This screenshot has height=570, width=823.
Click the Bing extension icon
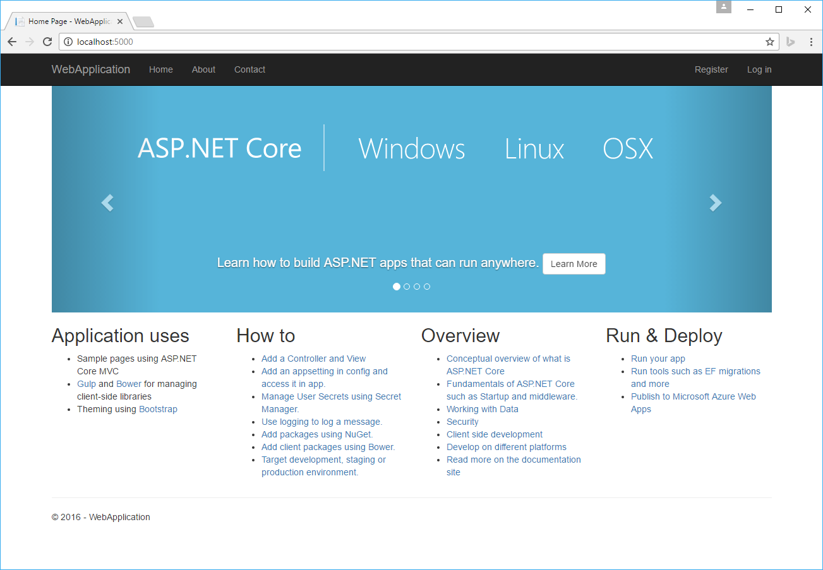(790, 42)
